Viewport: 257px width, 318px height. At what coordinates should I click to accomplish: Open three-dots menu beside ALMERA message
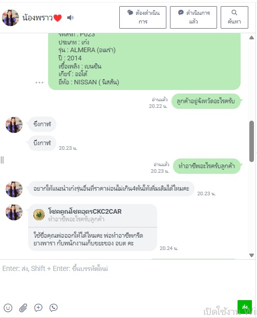(x=39, y=82)
